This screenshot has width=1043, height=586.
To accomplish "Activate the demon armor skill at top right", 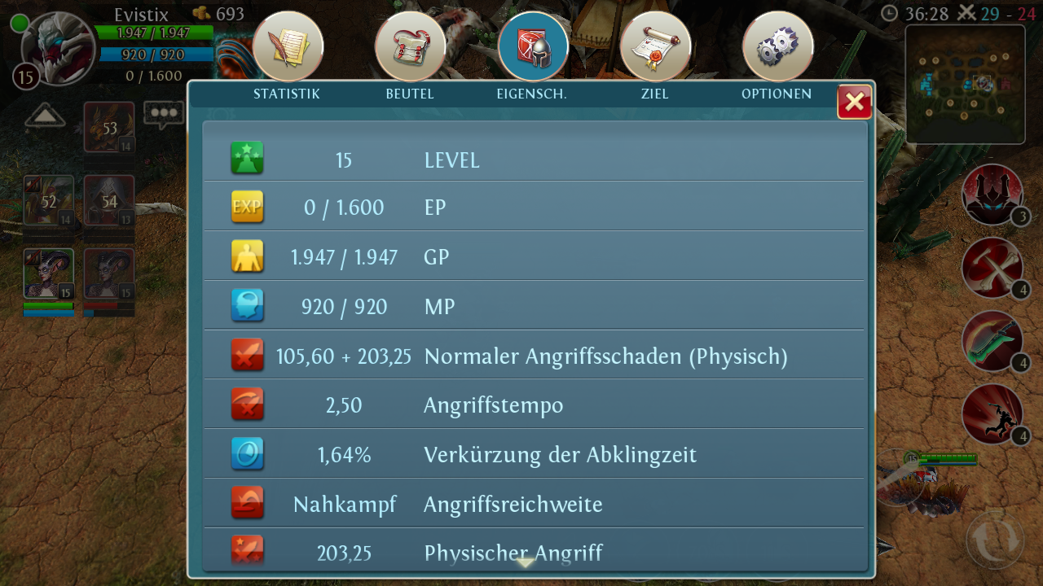I will [992, 195].
